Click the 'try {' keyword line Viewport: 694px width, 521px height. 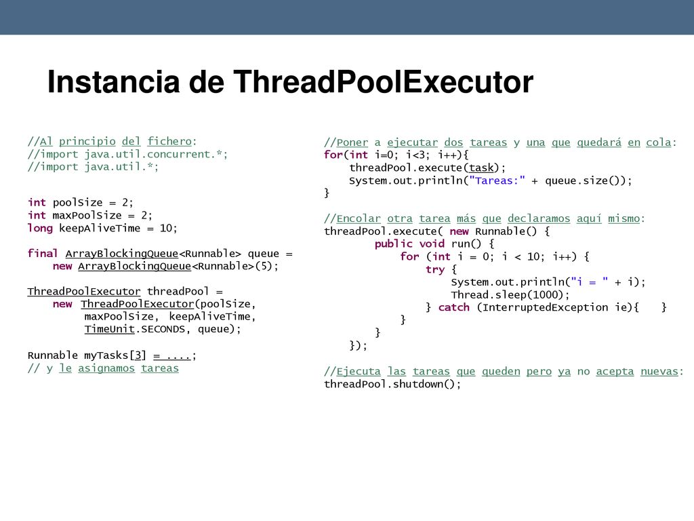[x=441, y=269]
